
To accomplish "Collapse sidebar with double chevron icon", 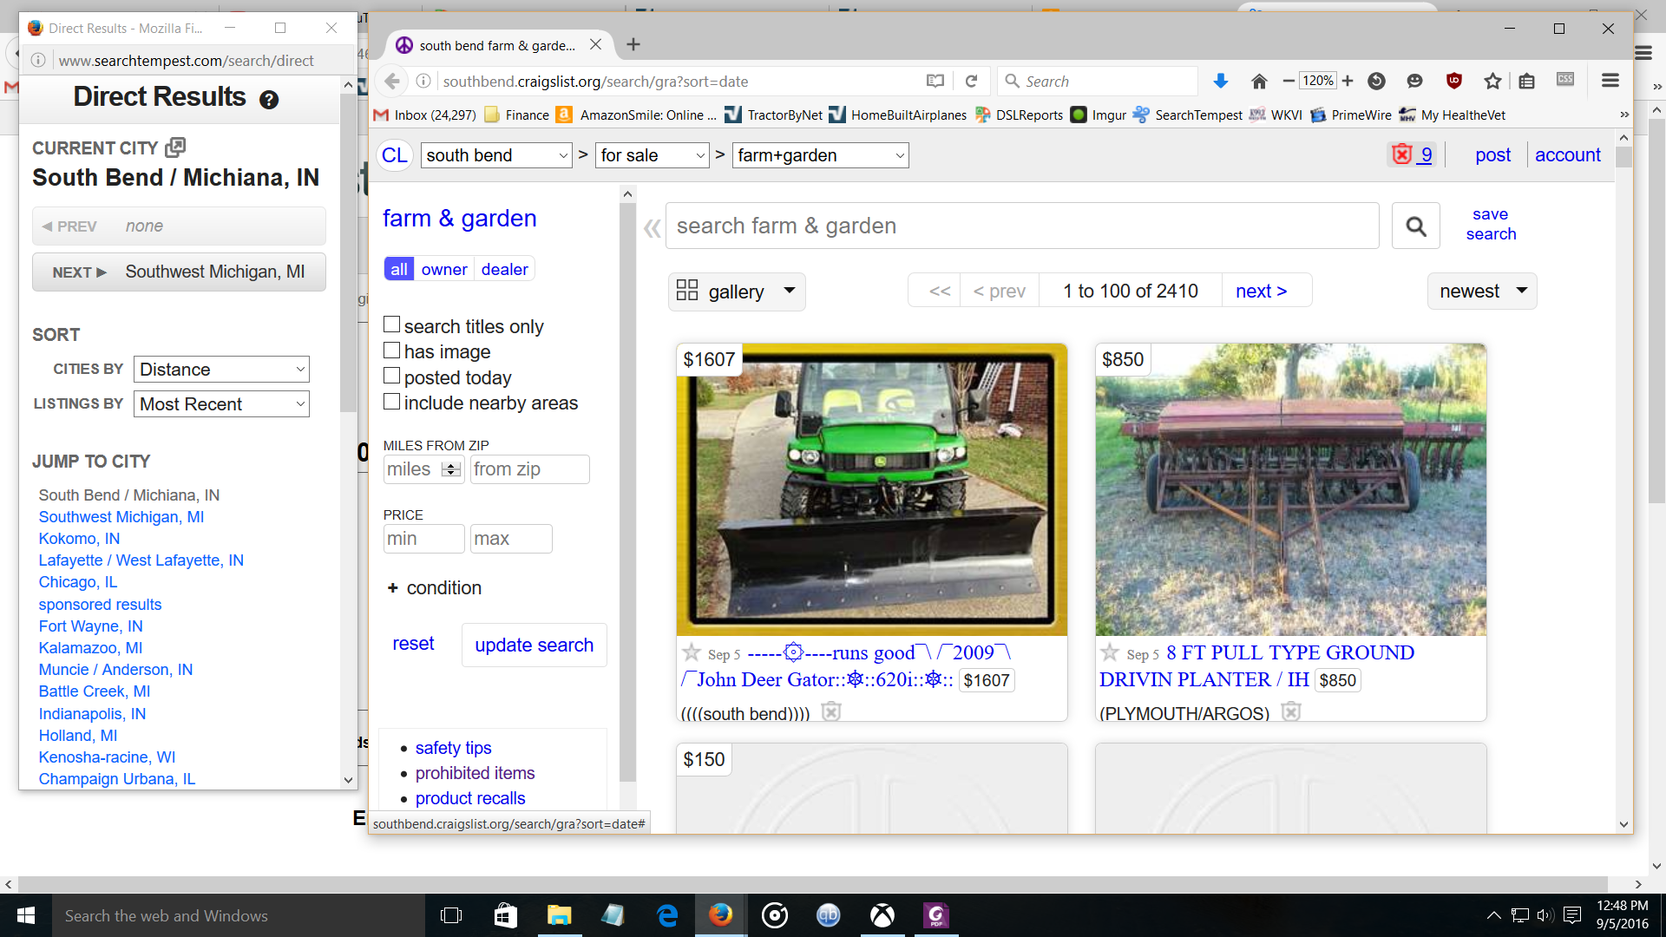I will 652,228.
